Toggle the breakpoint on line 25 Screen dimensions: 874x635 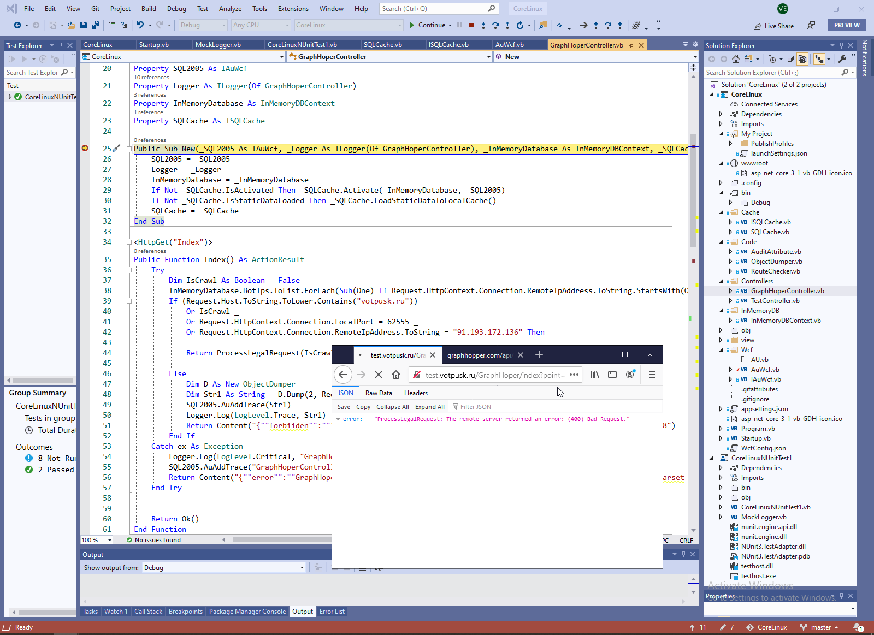[x=85, y=149]
